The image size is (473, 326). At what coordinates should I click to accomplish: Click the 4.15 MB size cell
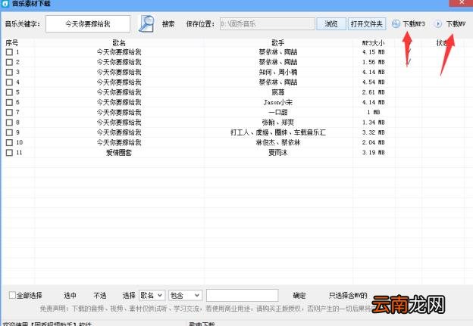tap(374, 52)
